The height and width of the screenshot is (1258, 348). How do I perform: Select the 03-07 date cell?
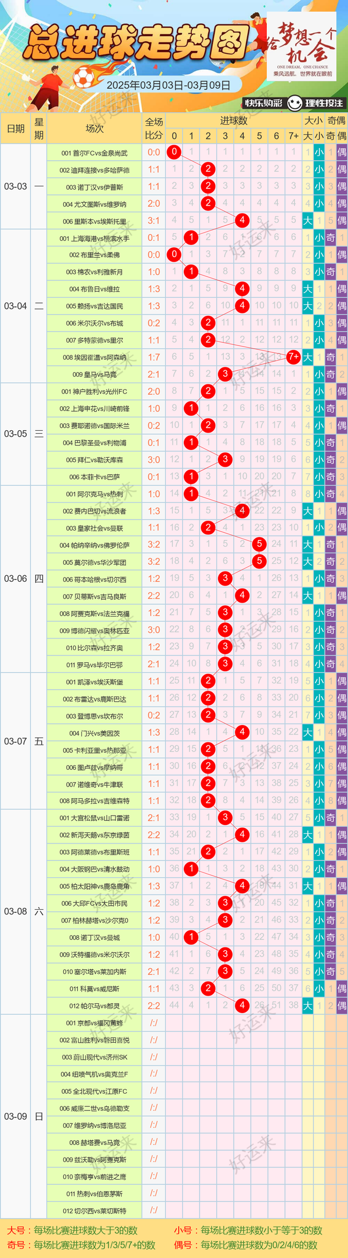click(x=16, y=741)
